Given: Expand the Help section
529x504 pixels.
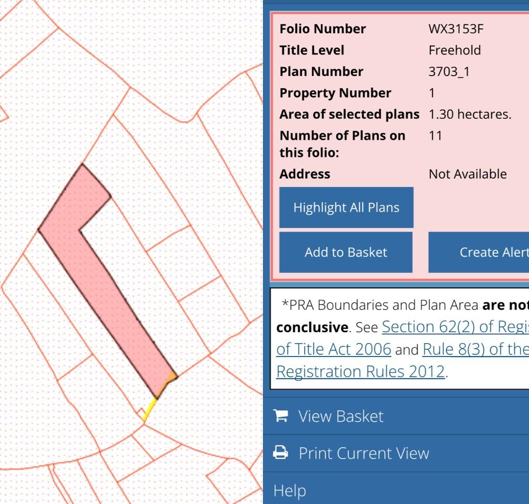Looking at the screenshot, I should pos(290,490).
